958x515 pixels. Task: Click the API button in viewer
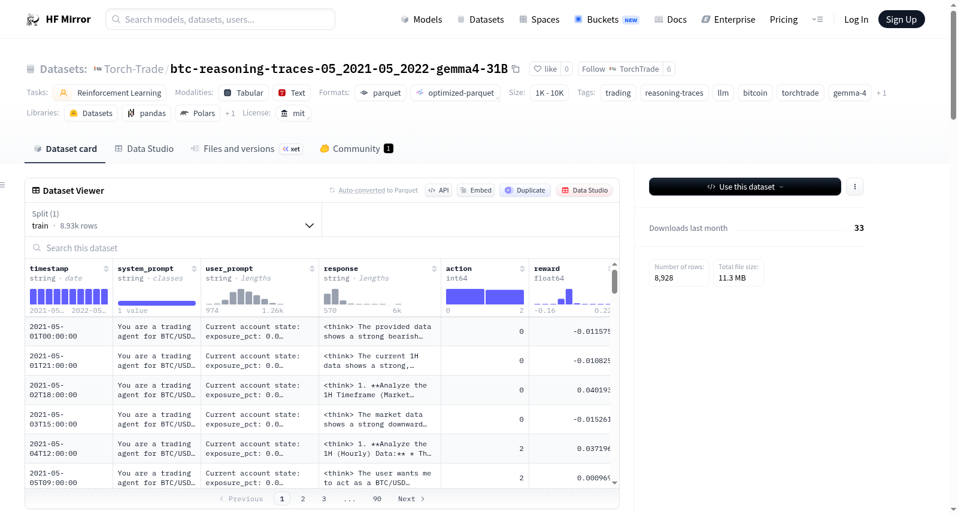tap(438, 190)
